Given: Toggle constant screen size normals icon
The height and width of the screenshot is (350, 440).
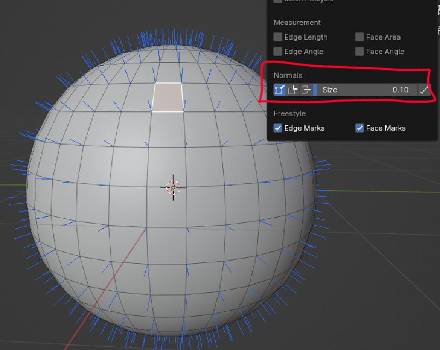Looking at the screenshot, I should (424, 90).
